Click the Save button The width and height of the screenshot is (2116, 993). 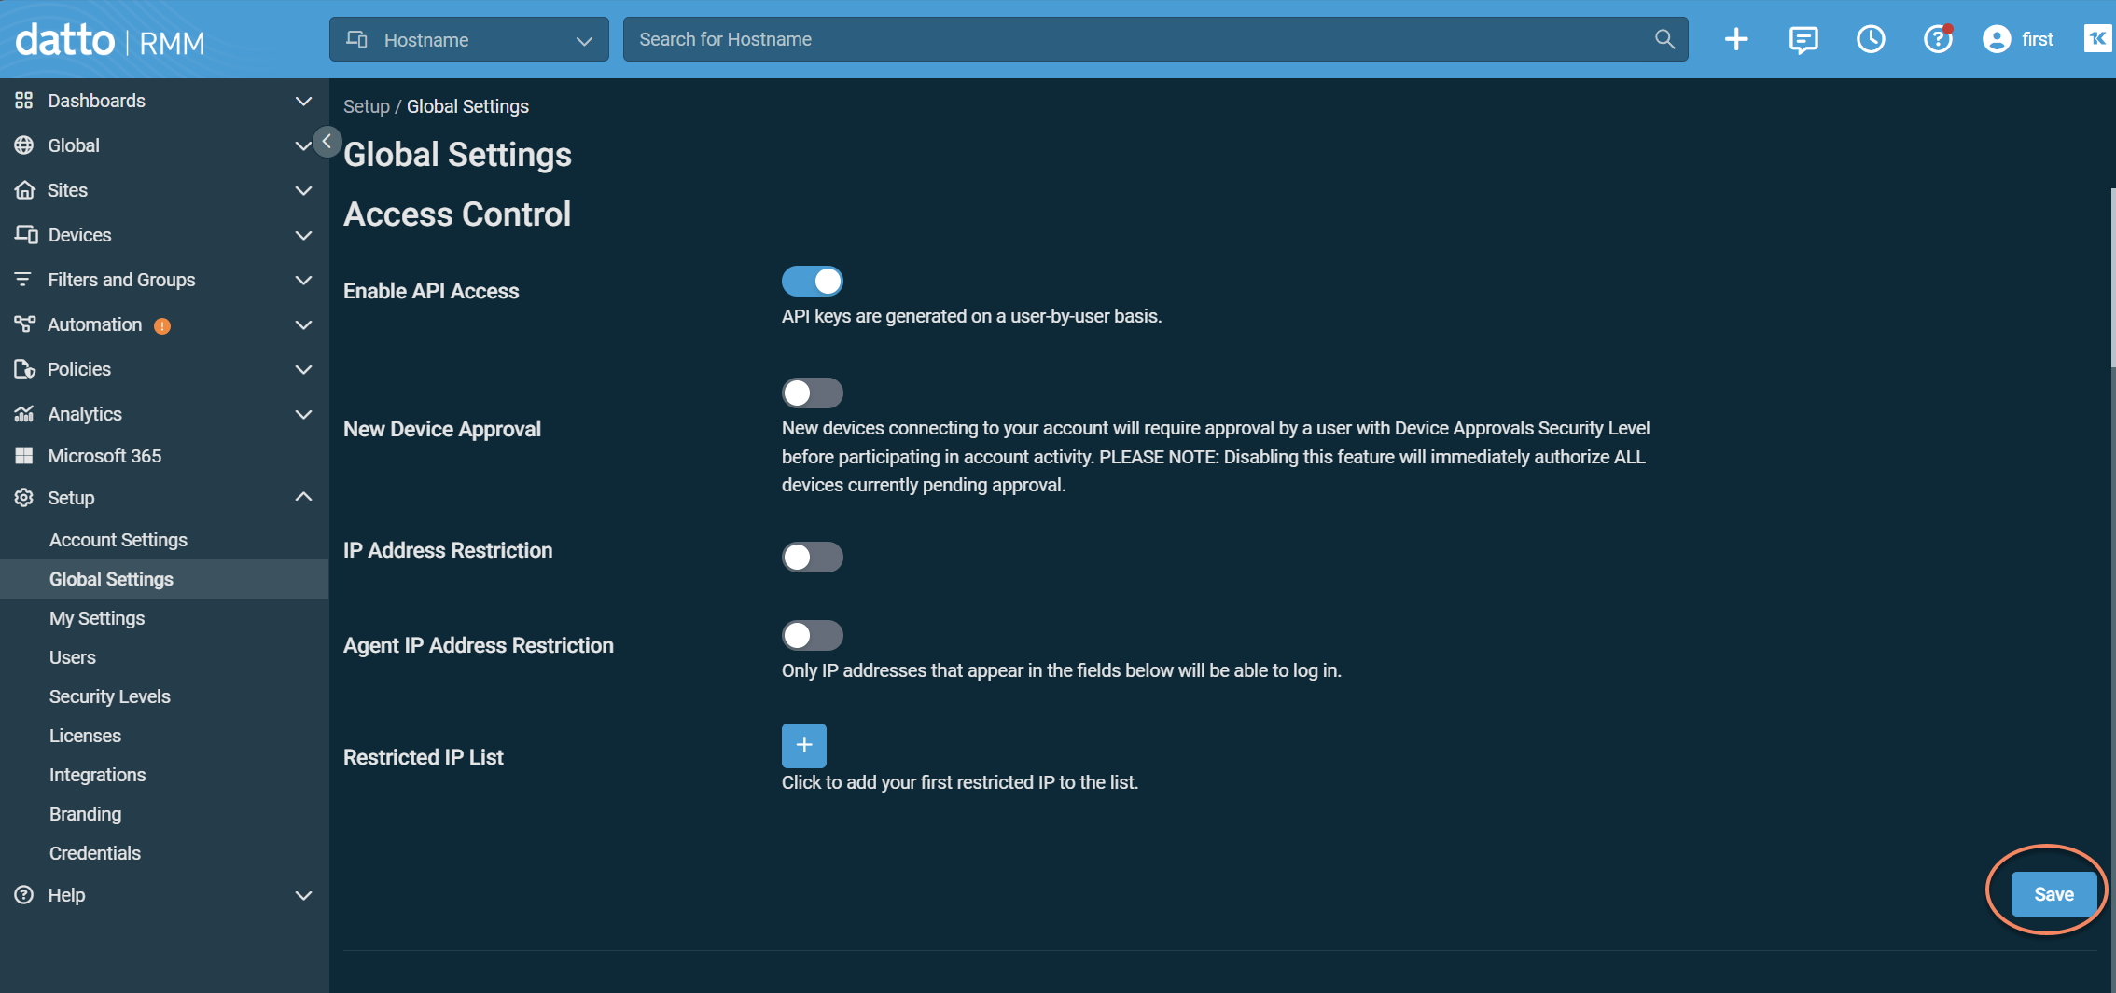tap(2053, 894)
